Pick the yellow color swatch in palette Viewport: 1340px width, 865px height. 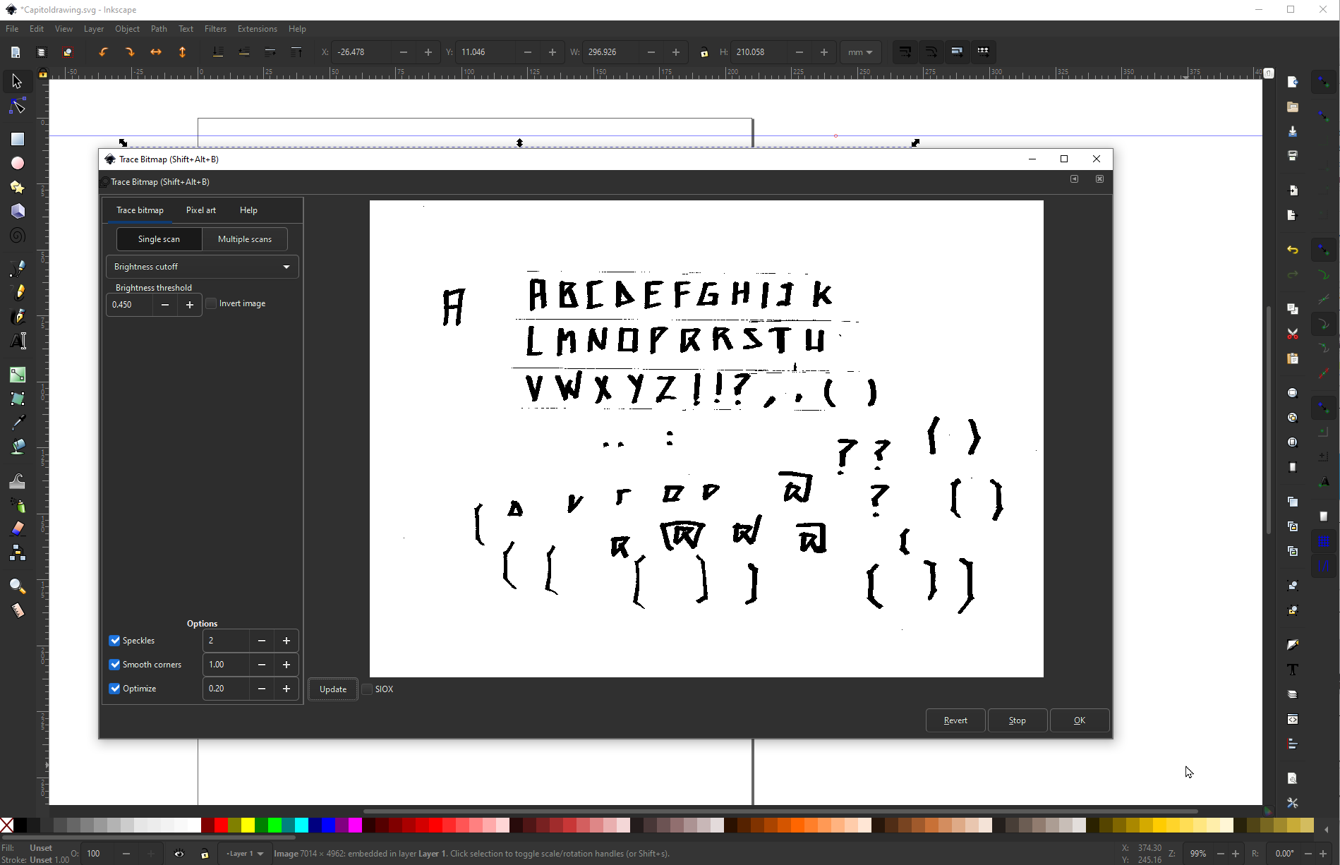tap(248, 825)
